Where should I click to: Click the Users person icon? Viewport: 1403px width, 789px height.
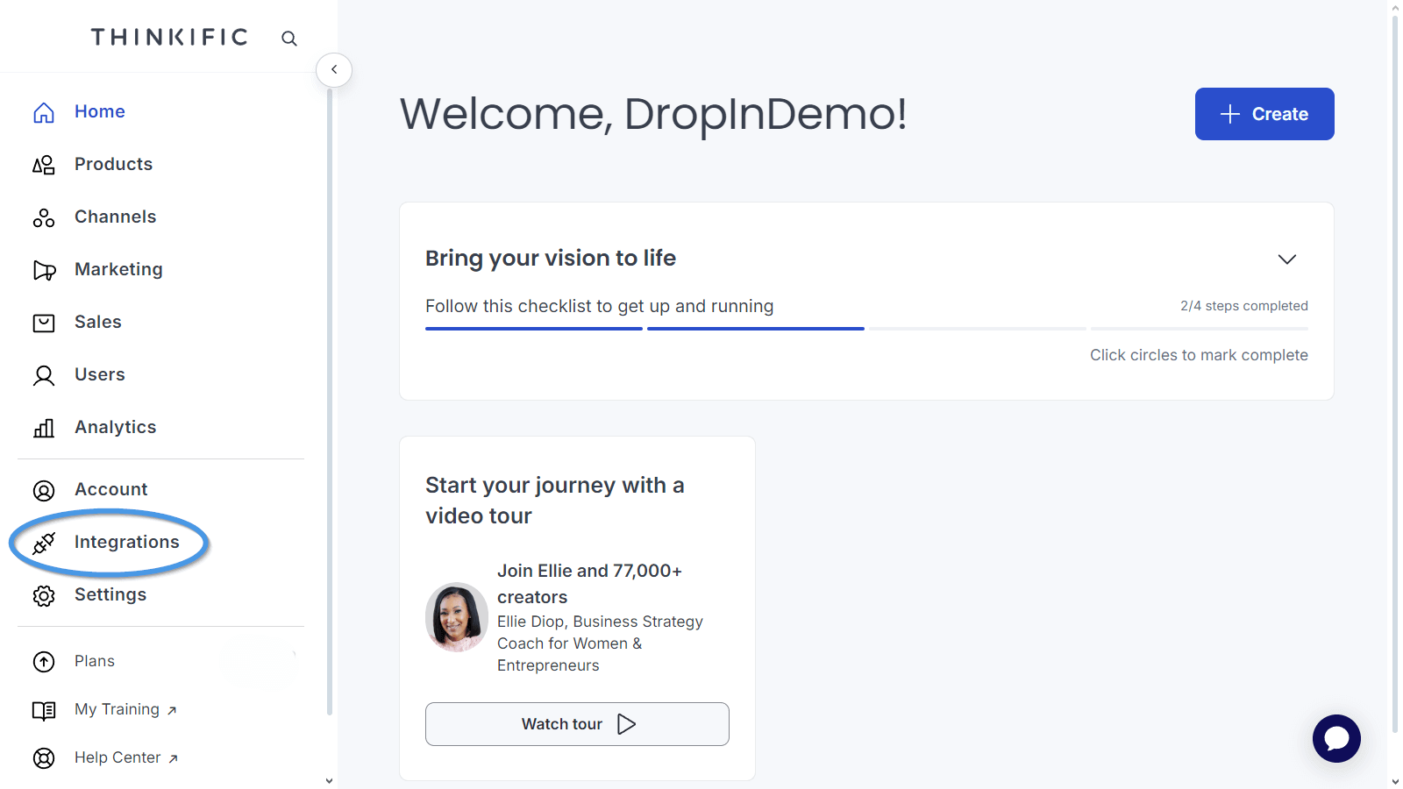point(44,375)
